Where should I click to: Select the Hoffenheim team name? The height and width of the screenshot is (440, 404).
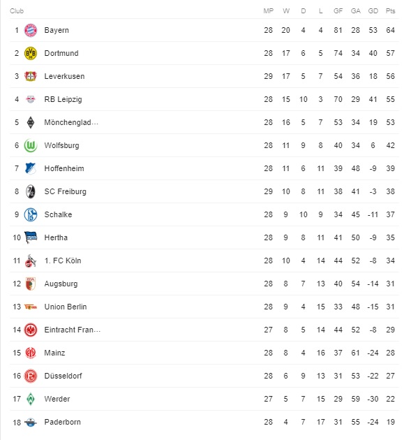64,168
